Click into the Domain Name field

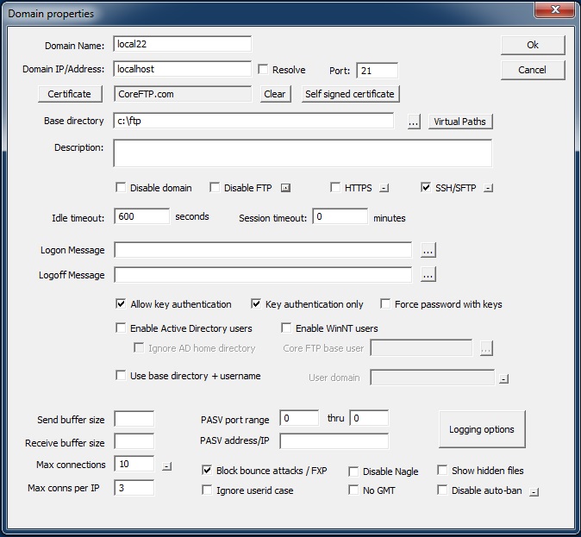[x=182, y=44]
